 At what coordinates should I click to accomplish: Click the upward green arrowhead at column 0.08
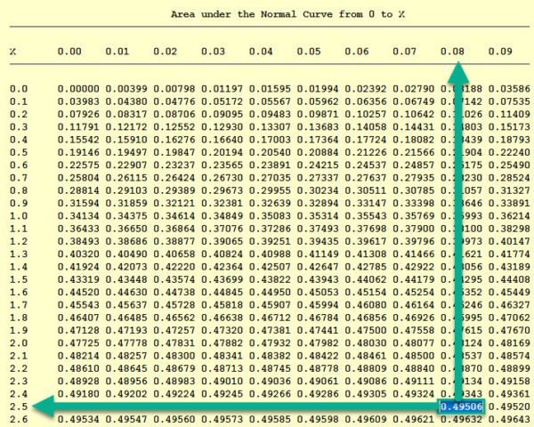[x=457, y=73]
